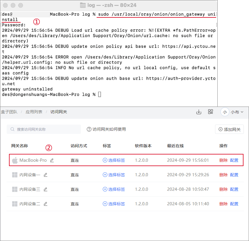Click the Terminal window close button
The image size is (249, 241).
pyautogui.click(x=6, y=5)
